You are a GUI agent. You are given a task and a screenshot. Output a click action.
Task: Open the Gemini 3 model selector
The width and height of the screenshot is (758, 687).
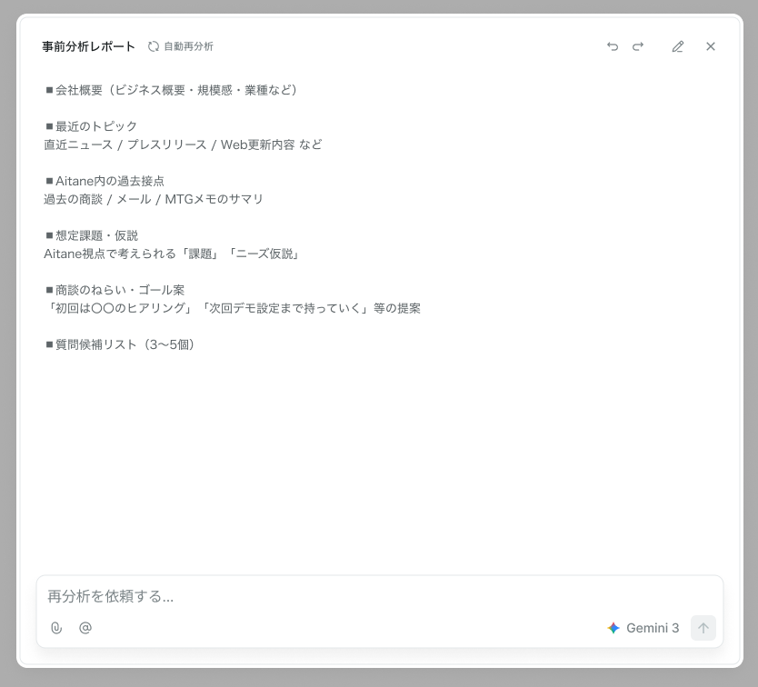pos(643,628)
